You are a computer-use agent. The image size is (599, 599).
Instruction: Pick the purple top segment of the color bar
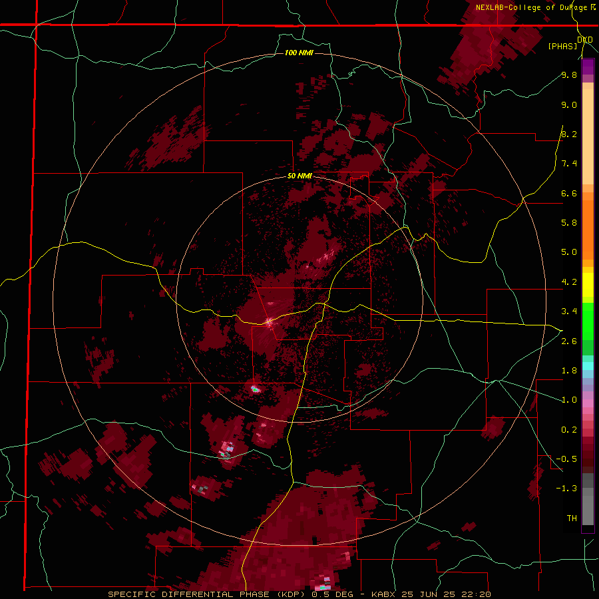[x=588, y=67]
